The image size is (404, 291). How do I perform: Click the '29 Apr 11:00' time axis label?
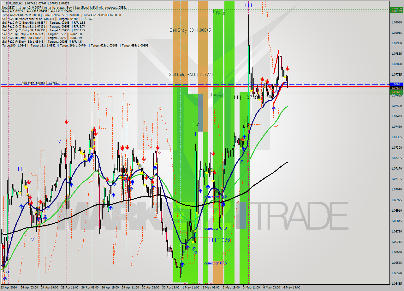(x=130, y=288)
